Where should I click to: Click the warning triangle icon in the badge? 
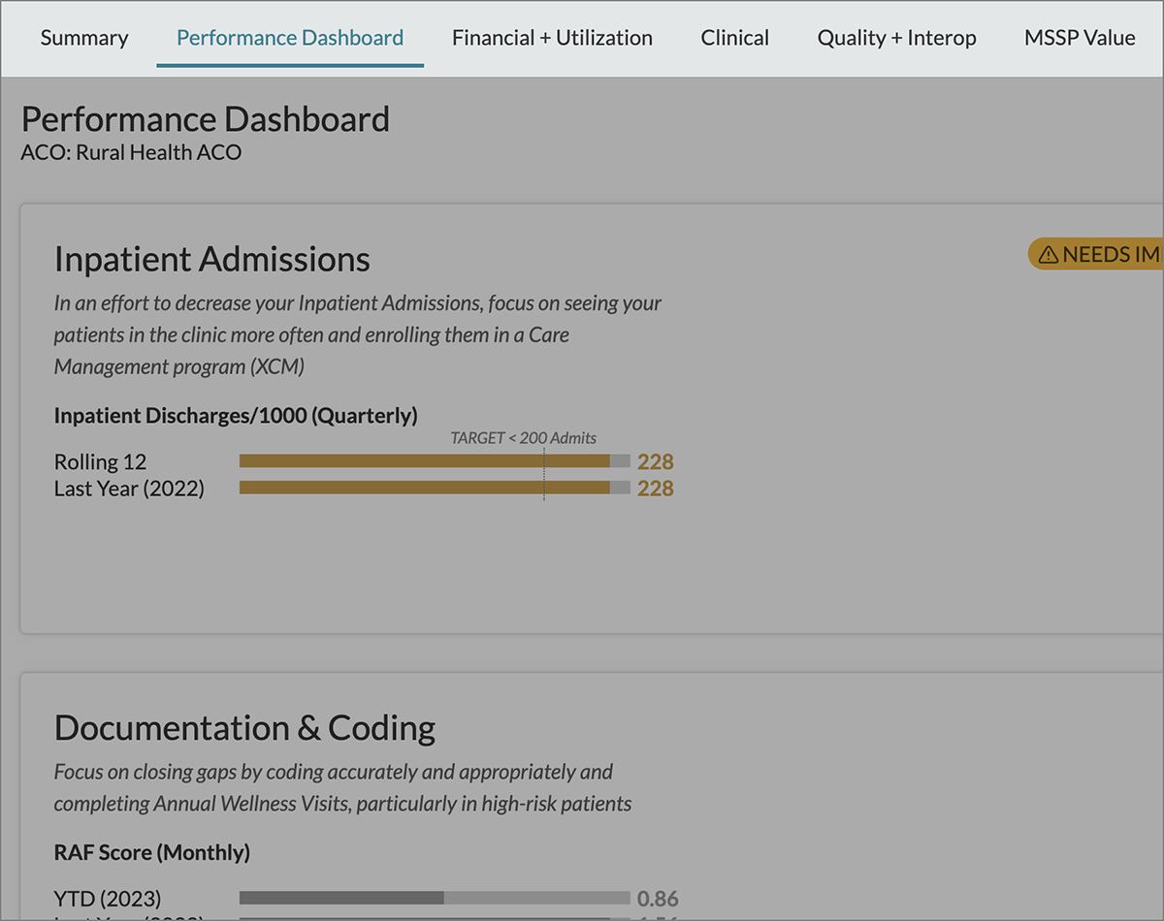pos(1049,255)
